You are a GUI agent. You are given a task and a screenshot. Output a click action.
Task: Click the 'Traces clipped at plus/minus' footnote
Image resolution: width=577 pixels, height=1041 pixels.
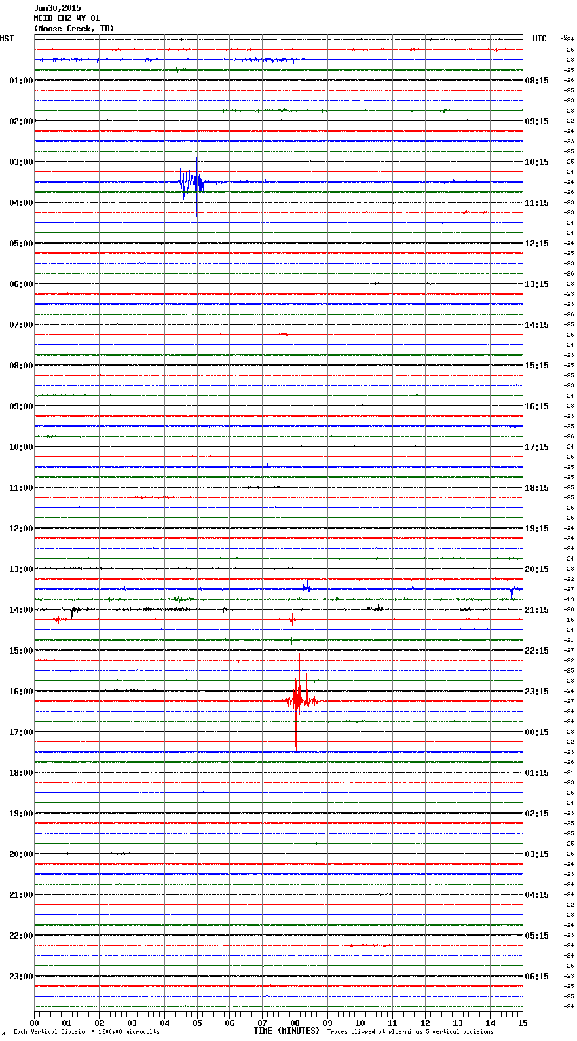pyautogui.click(x=410, y=1031)
